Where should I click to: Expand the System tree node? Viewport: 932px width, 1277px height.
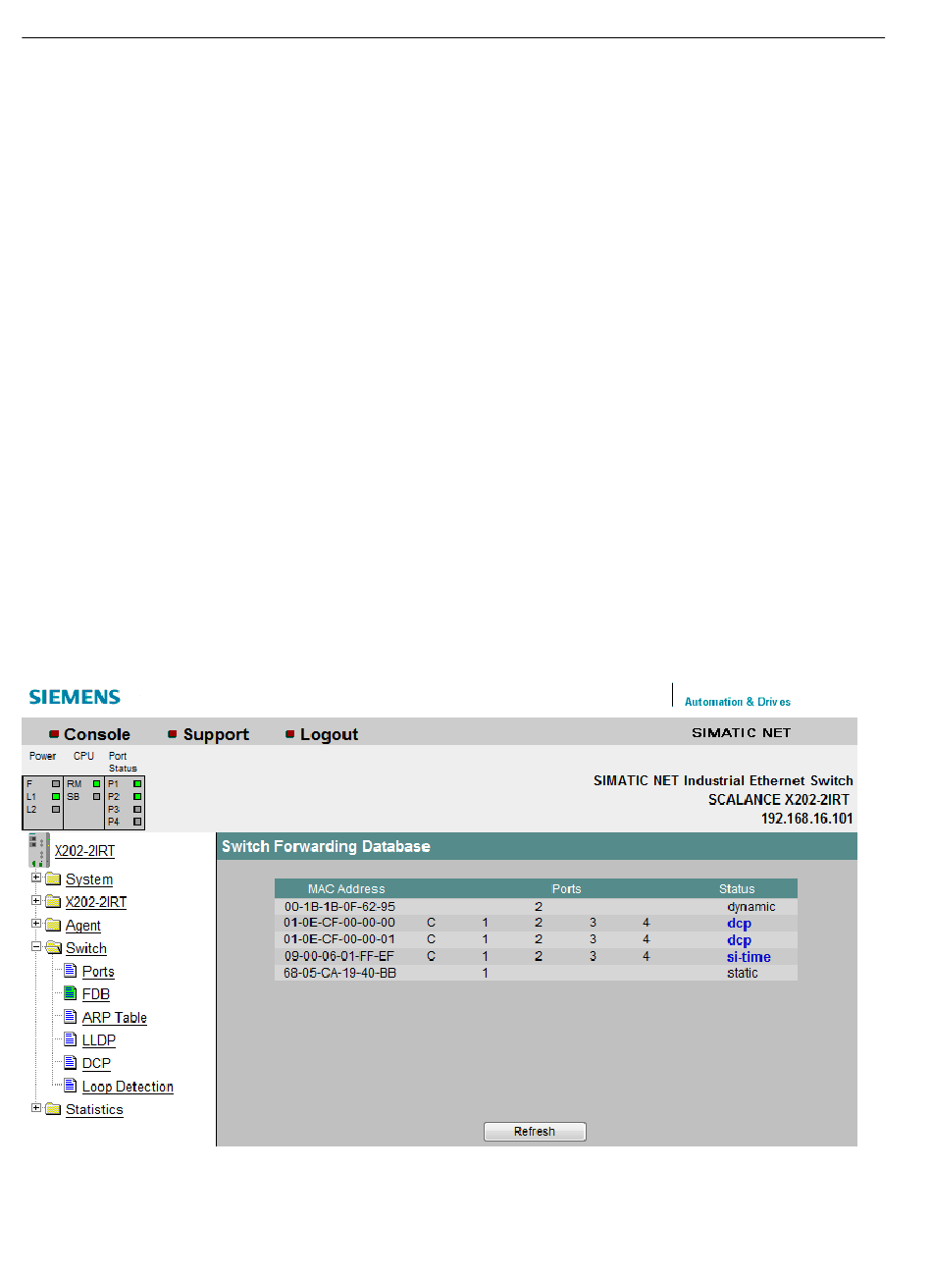pos(36,878)
